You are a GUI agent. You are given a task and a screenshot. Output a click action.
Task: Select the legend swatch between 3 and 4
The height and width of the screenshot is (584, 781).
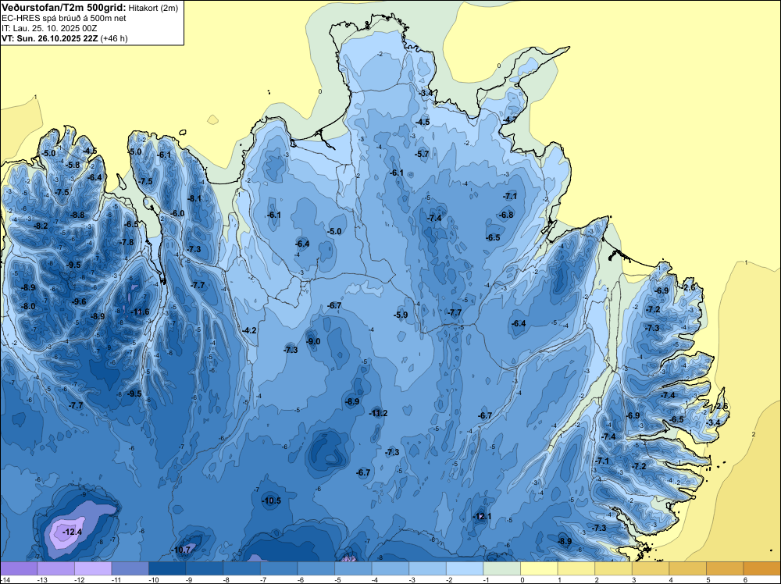coord(651,568)
